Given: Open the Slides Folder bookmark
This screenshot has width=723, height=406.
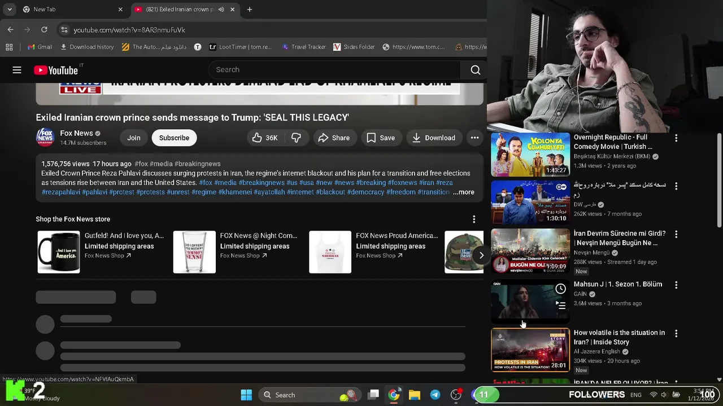Looking at the screenshot, I should [354, 47].
